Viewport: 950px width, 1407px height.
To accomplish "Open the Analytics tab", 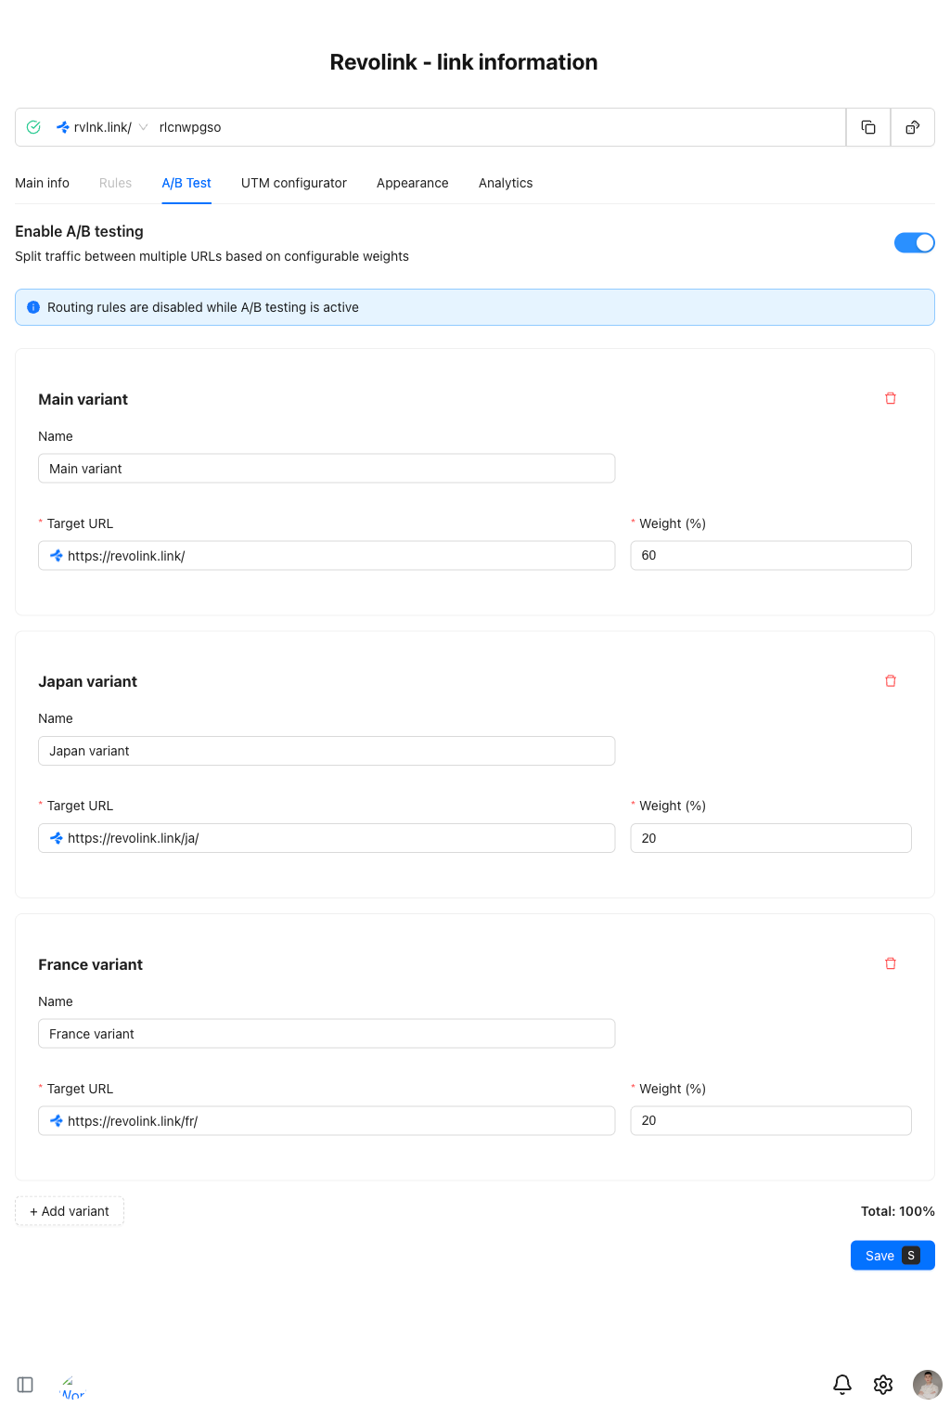I will tap(506, 183).
